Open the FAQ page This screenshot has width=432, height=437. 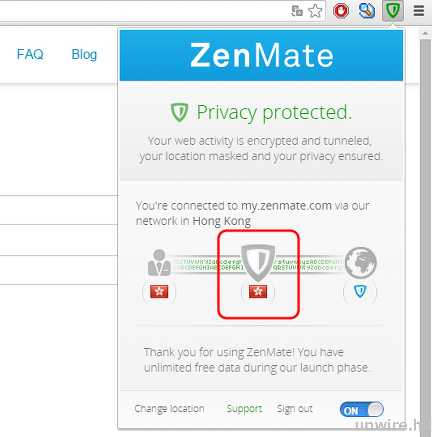[30, 54]
